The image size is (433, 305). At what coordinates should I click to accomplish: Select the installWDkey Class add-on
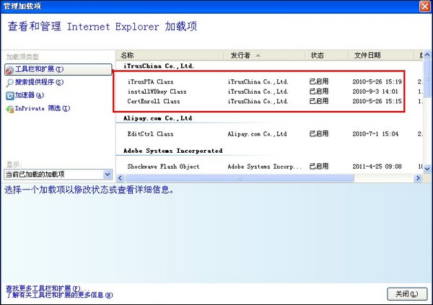157,92
